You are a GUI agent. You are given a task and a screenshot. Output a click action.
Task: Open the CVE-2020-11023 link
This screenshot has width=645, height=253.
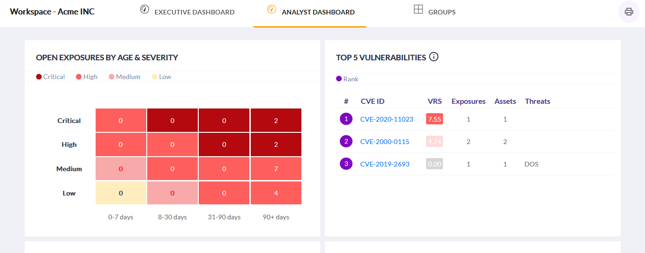[x=387, y=119]
